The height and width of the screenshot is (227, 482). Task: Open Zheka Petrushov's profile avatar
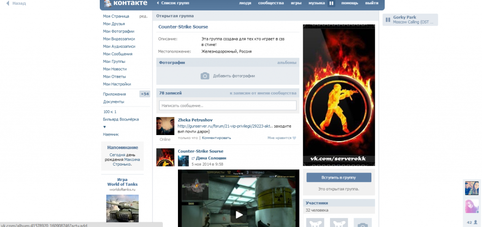coord(165,126)
